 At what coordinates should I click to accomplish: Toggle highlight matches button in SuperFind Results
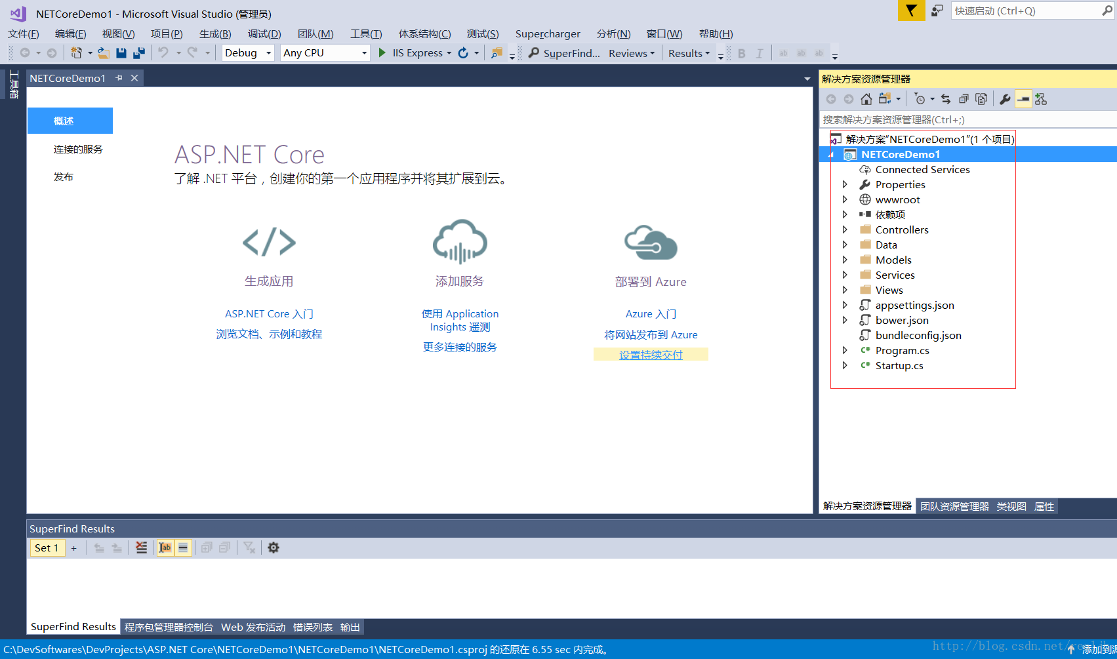click(x=165, y=548)
